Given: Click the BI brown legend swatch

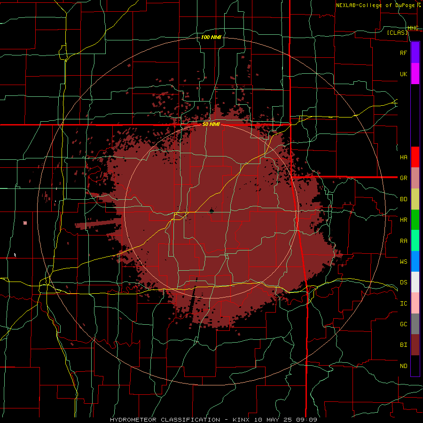Looking at the screenshot, I should tap(415, 345).
